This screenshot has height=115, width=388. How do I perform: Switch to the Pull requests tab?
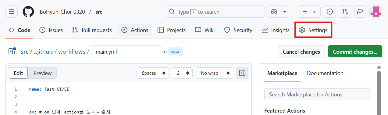(92, 30)
